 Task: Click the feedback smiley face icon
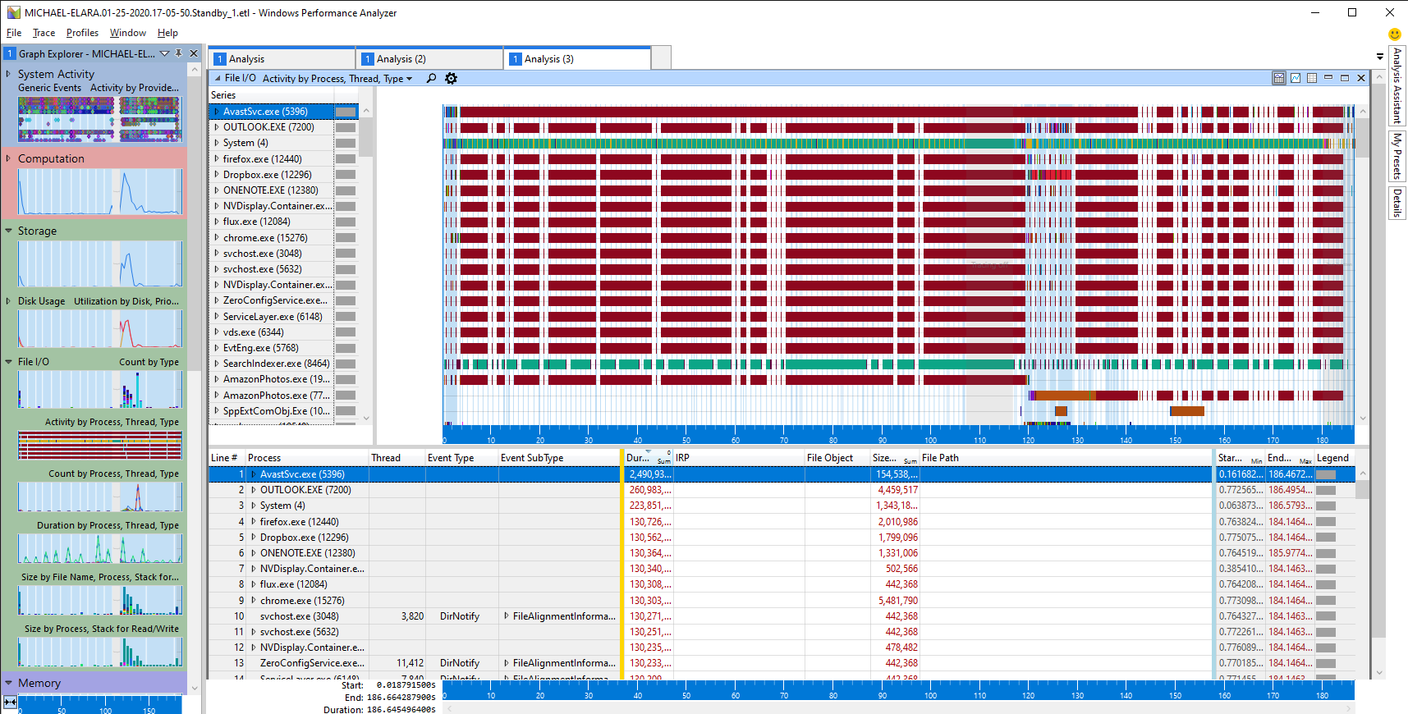tap(1394, 34)
